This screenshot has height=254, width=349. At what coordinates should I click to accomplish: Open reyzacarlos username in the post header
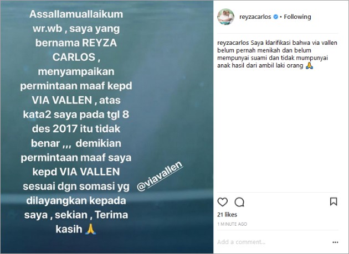point(255,17)
